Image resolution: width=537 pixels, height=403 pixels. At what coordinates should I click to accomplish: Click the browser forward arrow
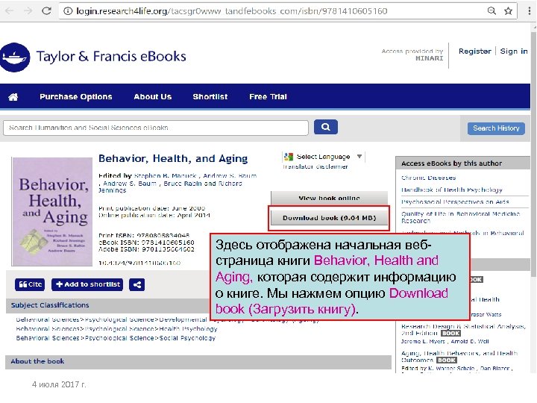click(x=28, y=11)
